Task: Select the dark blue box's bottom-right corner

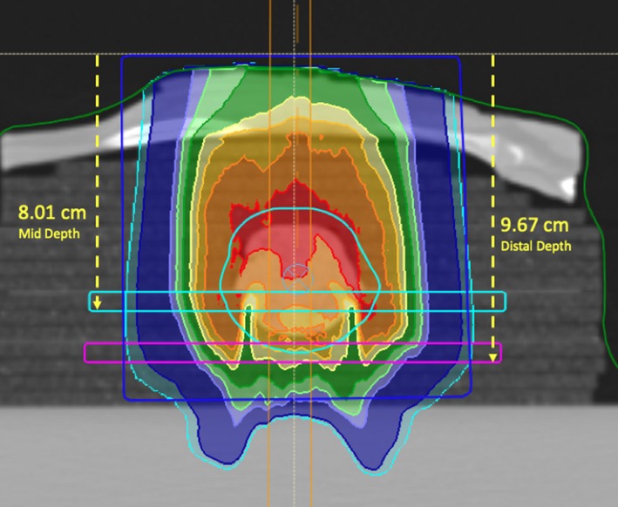Action: (x=472, y=397)
